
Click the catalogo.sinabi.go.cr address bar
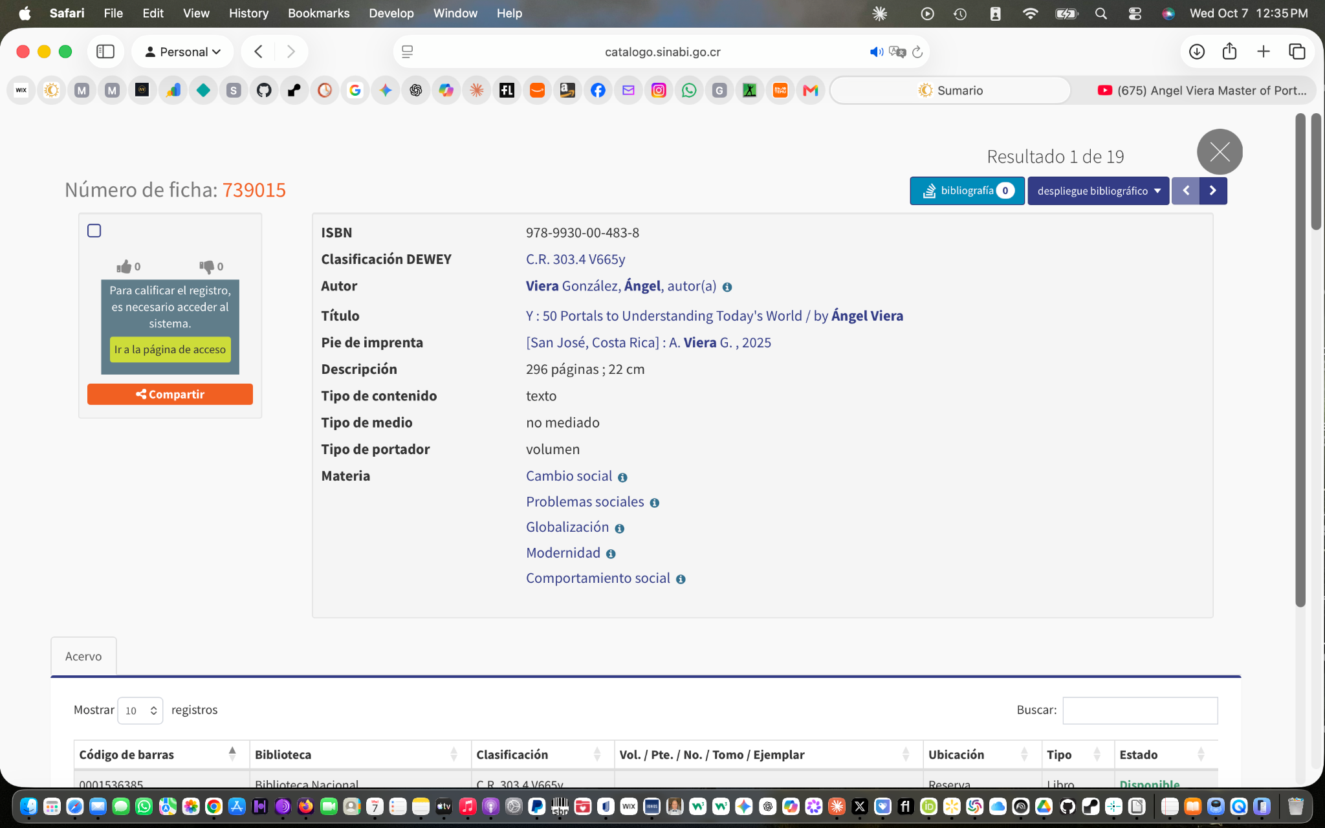[662, 52]
